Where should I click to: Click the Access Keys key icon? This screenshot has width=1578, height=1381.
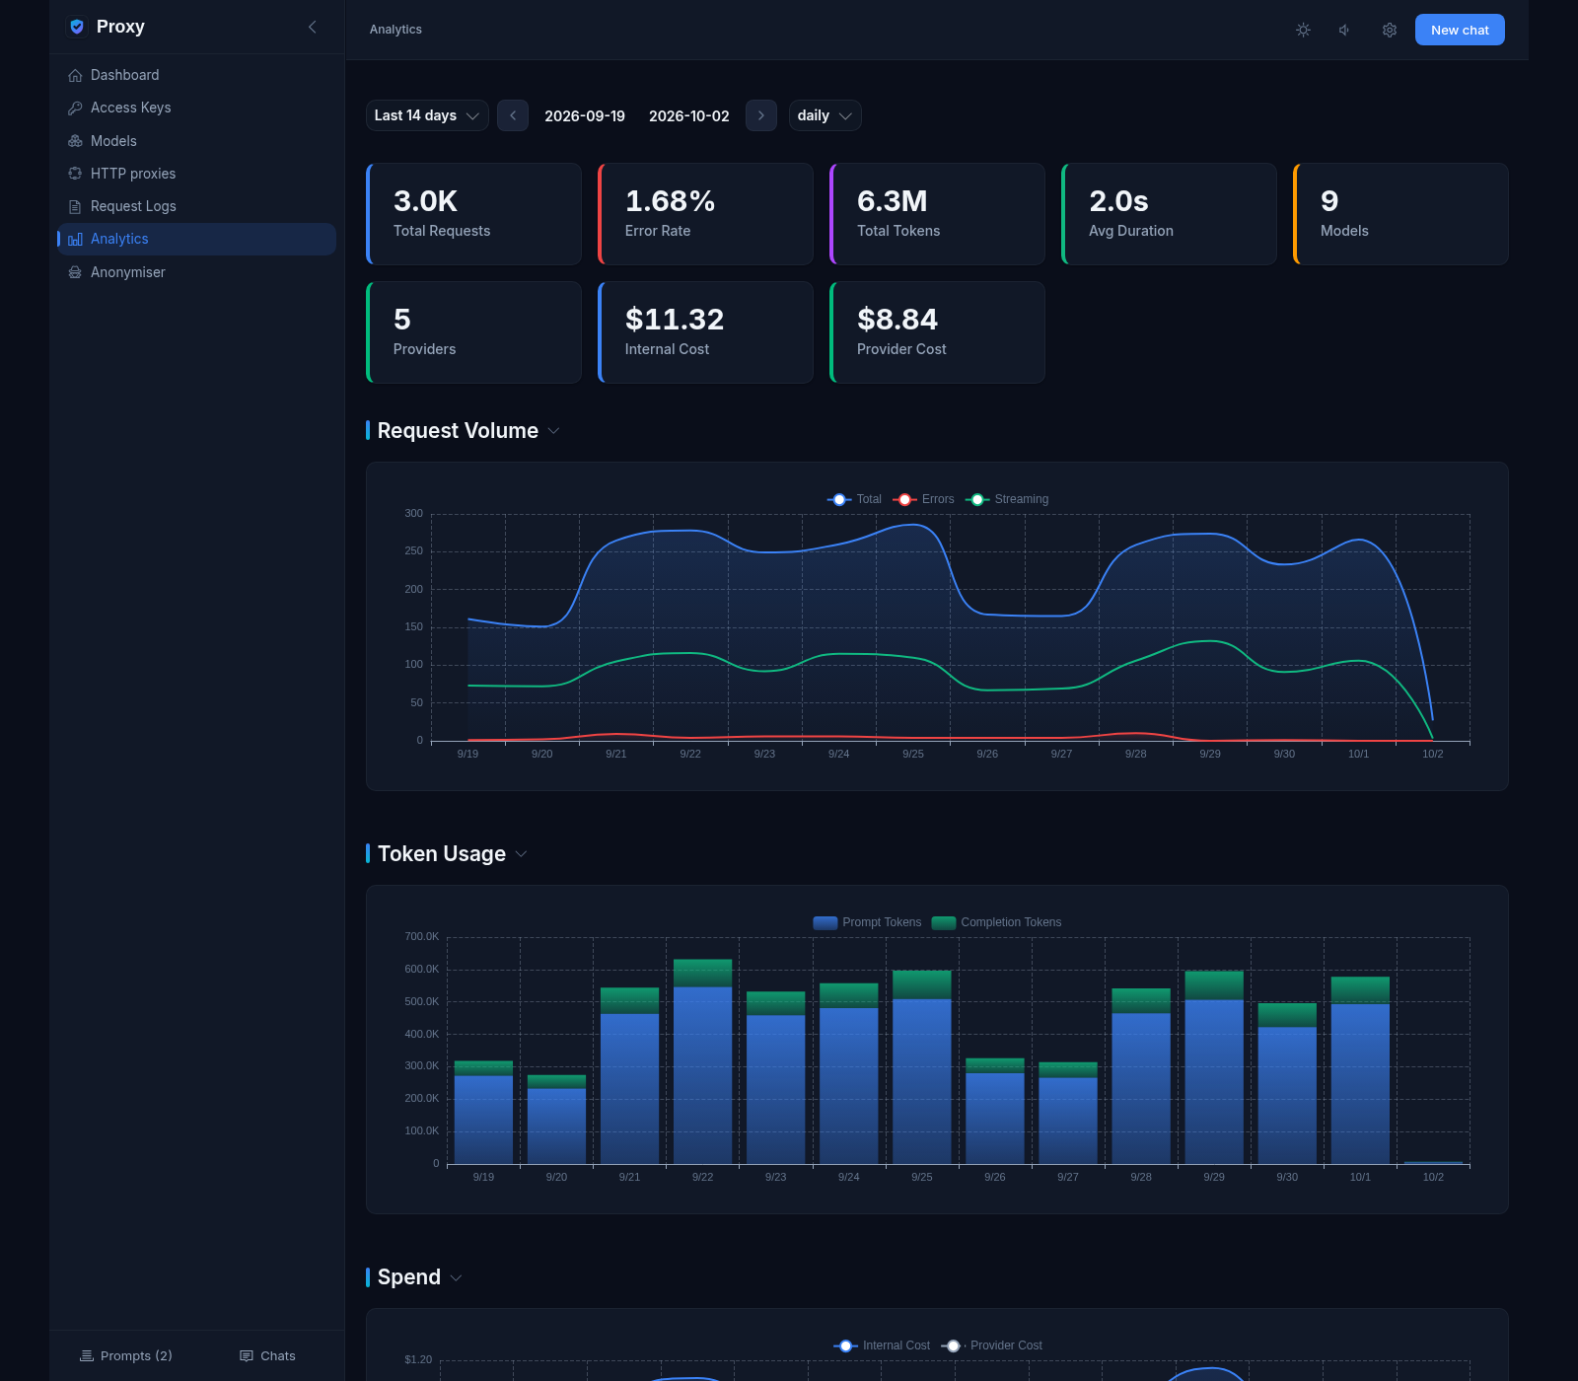click(75, 109)
